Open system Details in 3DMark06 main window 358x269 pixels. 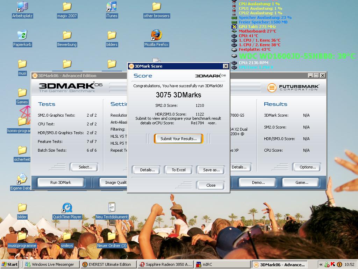240,167
